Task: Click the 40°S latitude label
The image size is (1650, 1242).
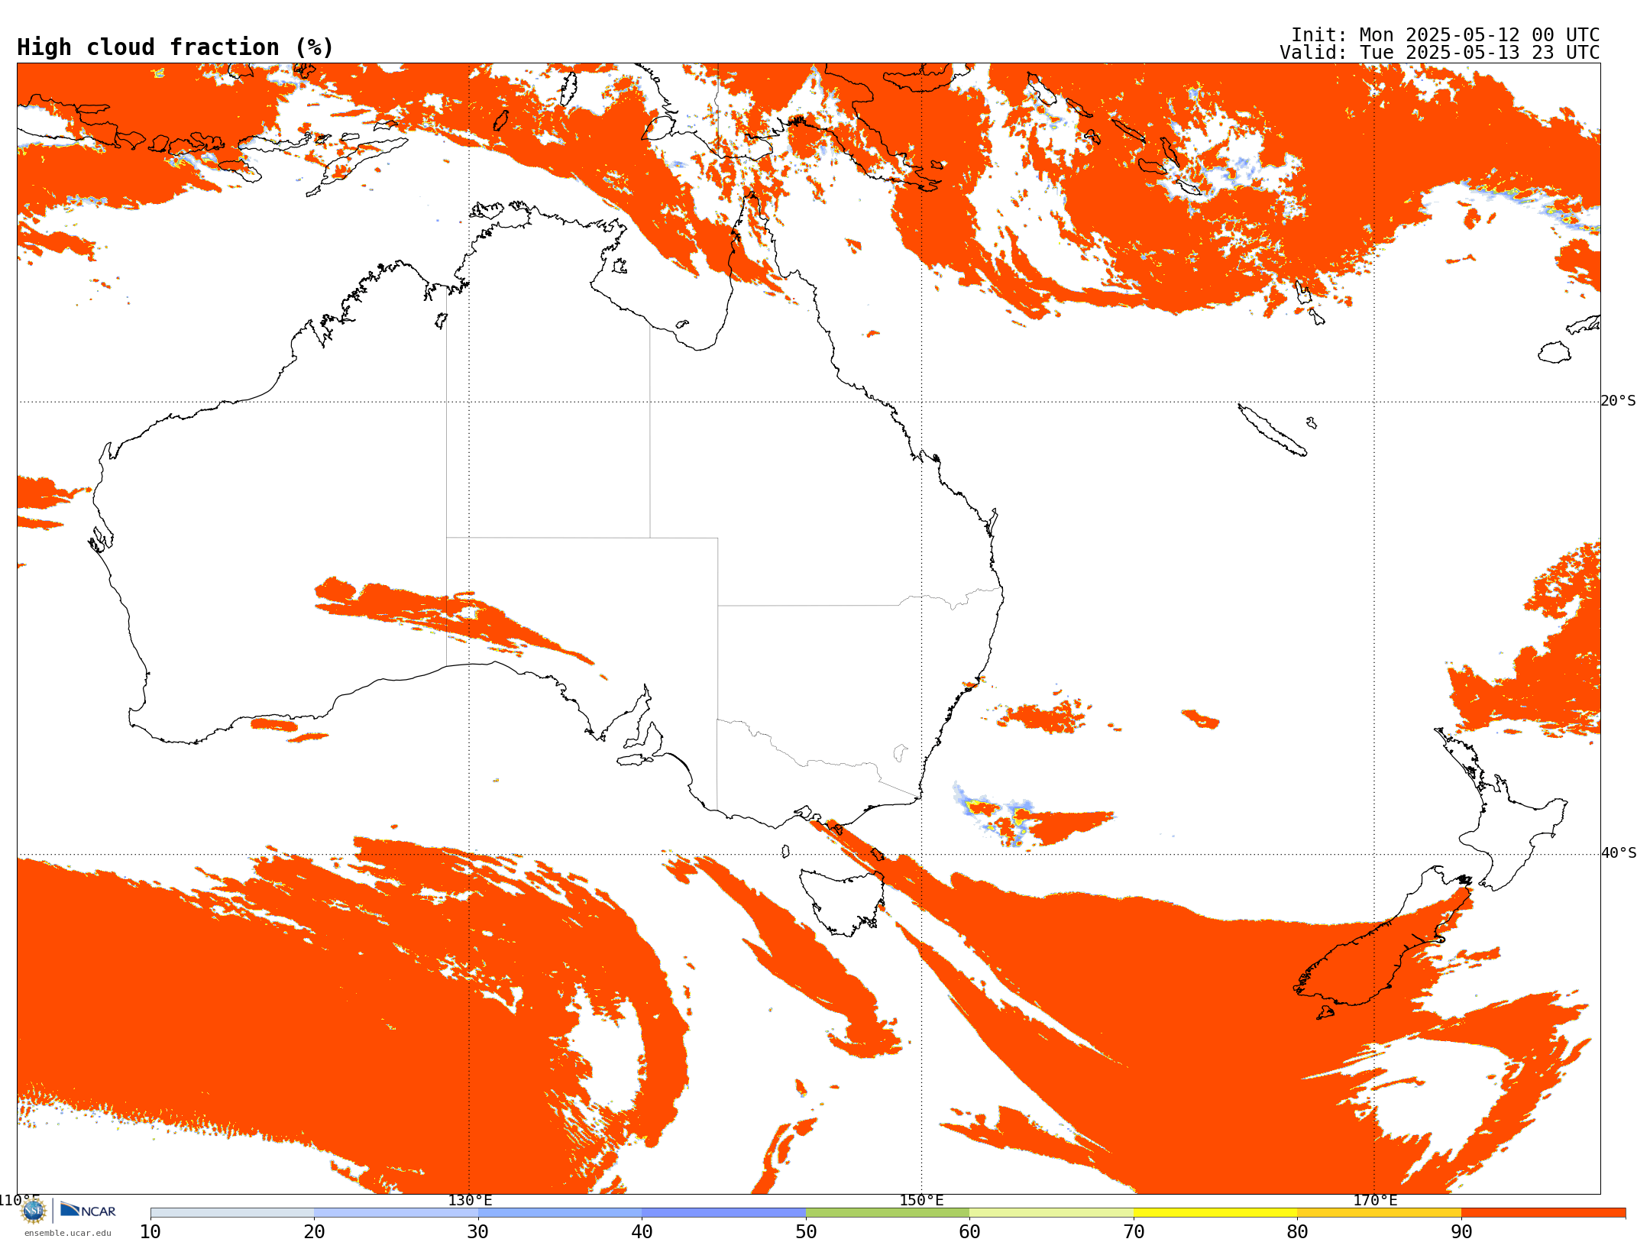Action: click(x=1619, y=853)
